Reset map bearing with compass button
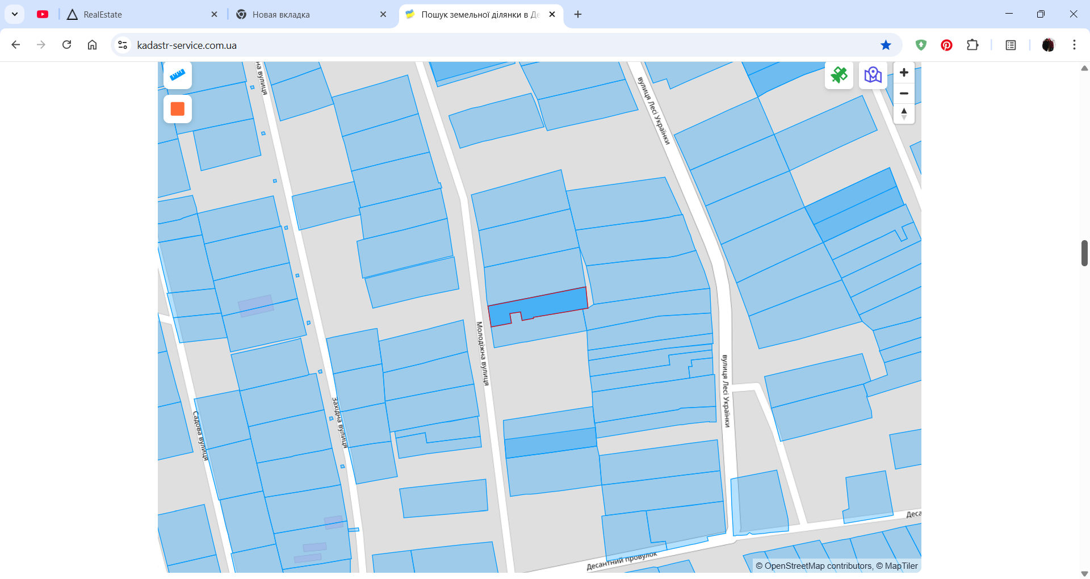1090x579 pixels. click(x=904, y=114)
